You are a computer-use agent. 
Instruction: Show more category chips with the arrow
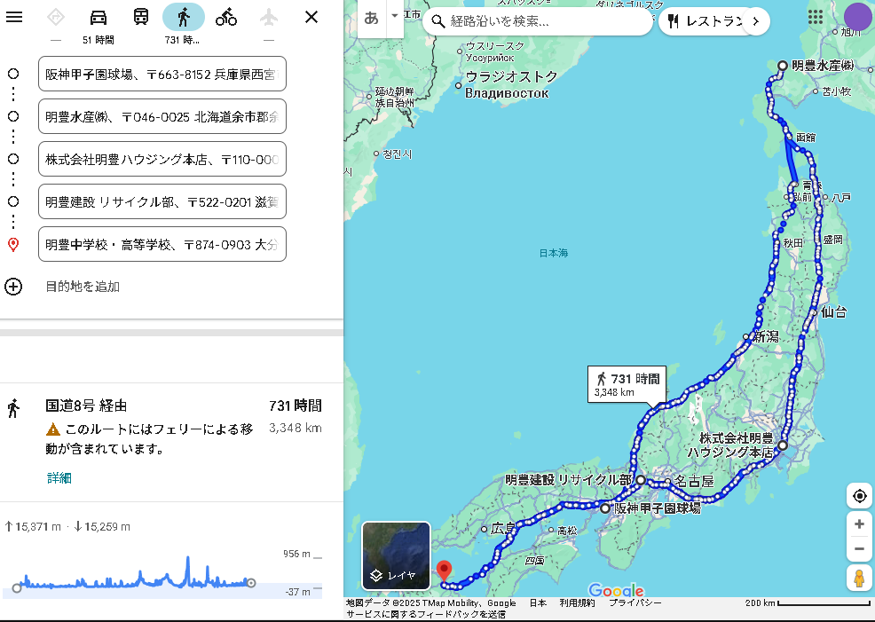point(756,21)
